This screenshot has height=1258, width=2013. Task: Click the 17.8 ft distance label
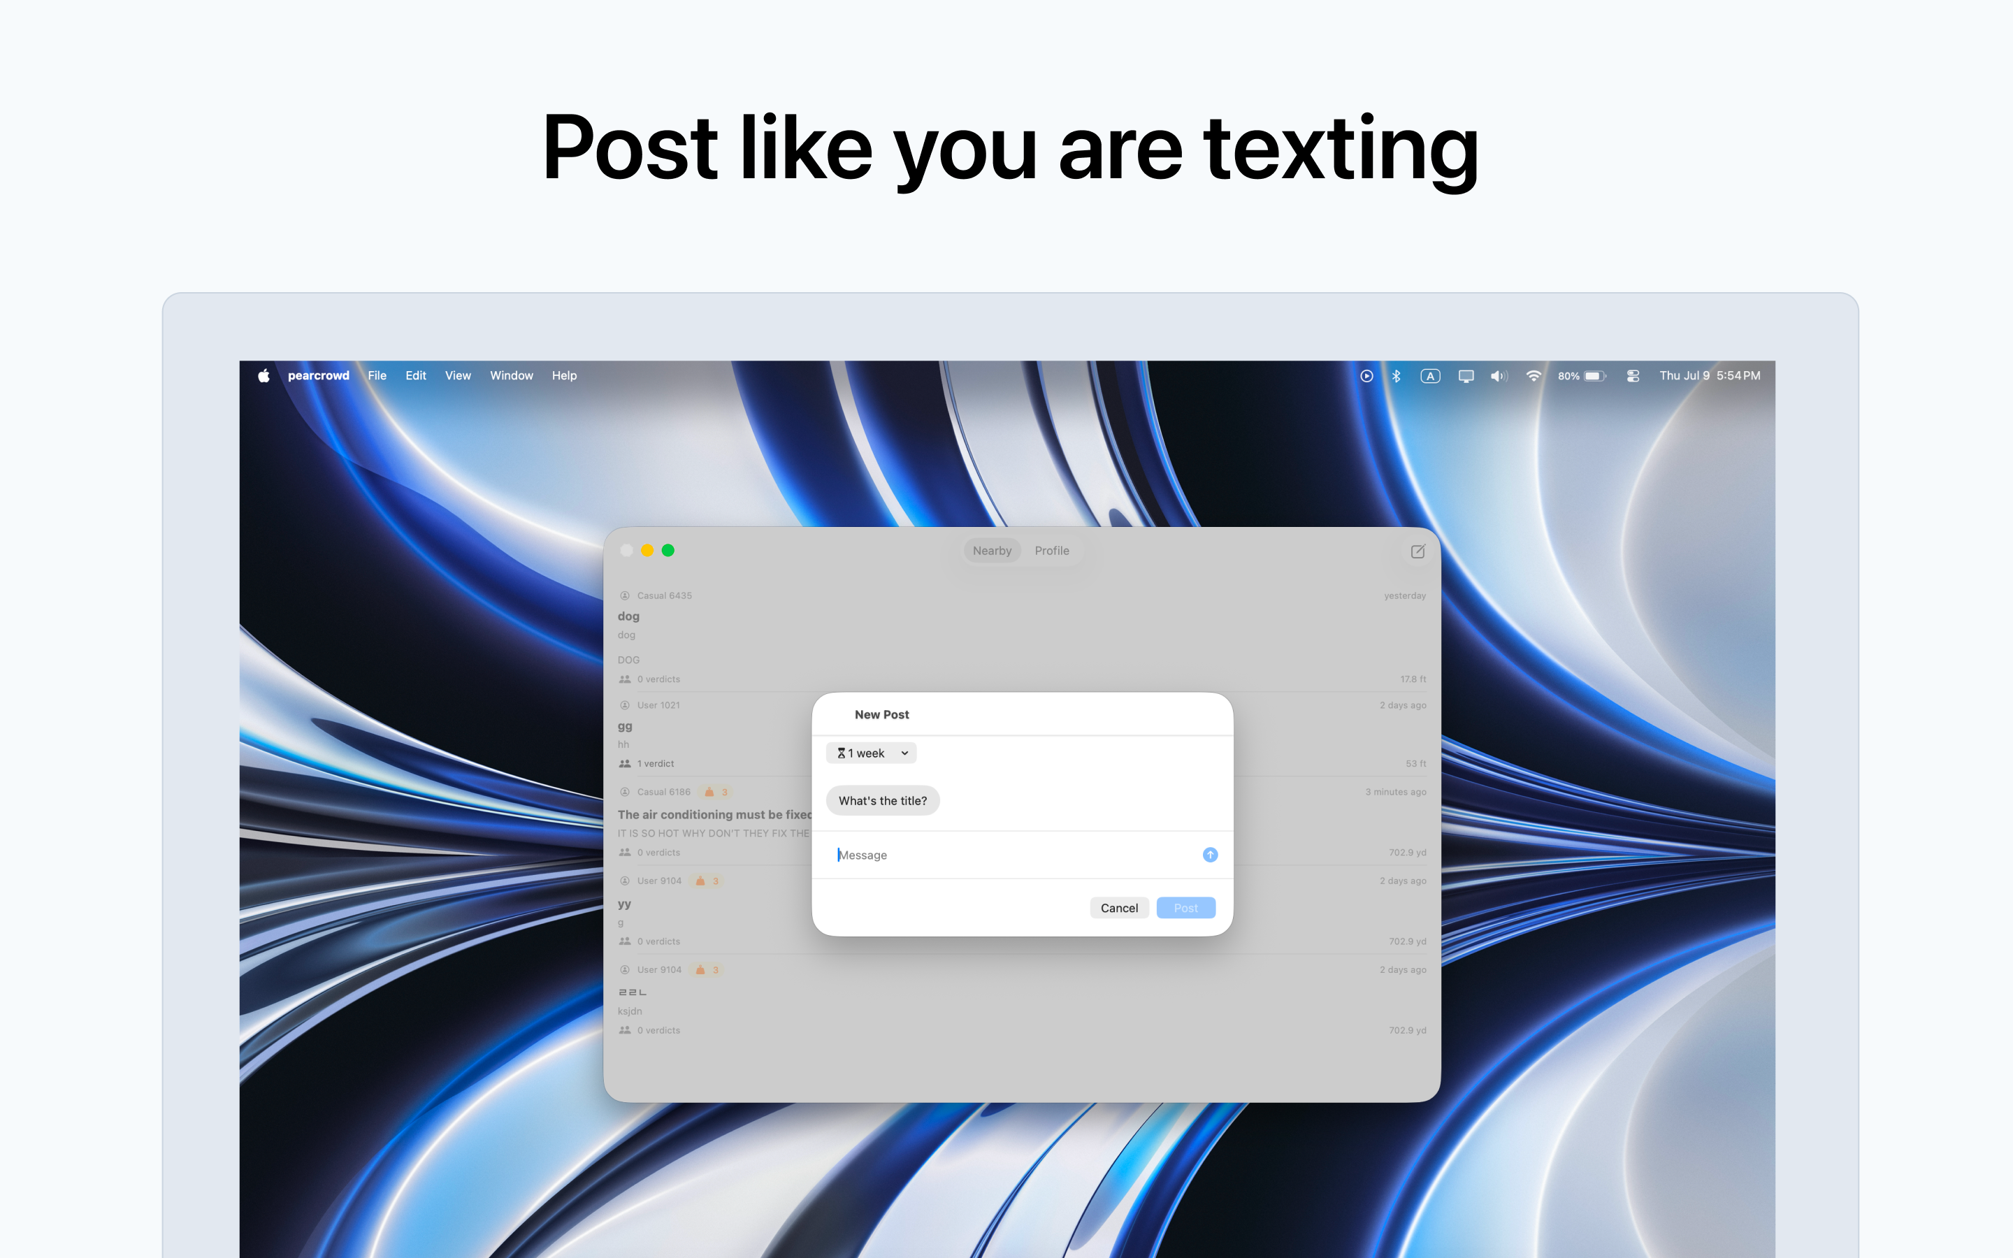[x=1413, y=679]
